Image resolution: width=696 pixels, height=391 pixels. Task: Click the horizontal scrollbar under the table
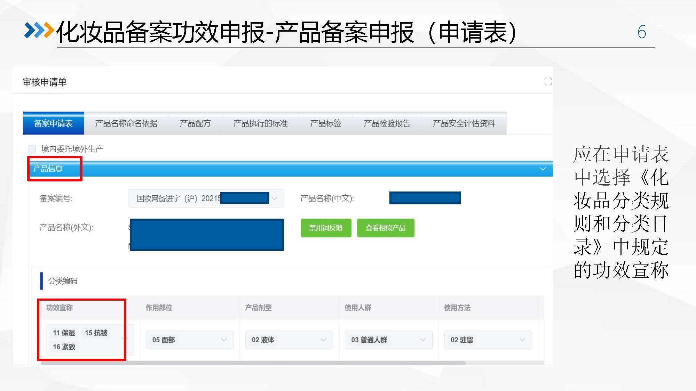tap(253, 363)
